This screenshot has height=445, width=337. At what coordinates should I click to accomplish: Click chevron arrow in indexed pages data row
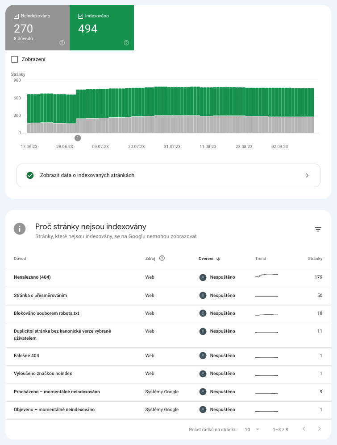(x=307, y=175)
